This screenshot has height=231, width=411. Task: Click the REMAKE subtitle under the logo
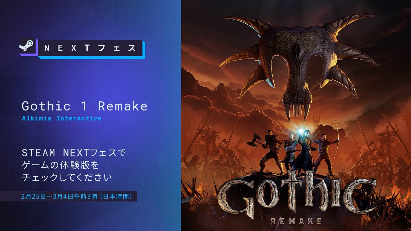(296, 221)
